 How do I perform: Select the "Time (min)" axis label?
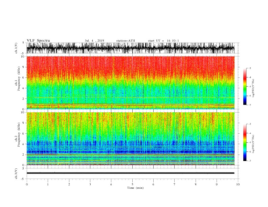click(x=135, y=188)
